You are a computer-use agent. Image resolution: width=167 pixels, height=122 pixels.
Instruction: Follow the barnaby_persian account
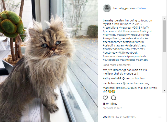coord(142,8)
